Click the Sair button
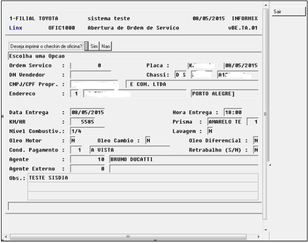308x243 pixels. [x=288, y=11]
